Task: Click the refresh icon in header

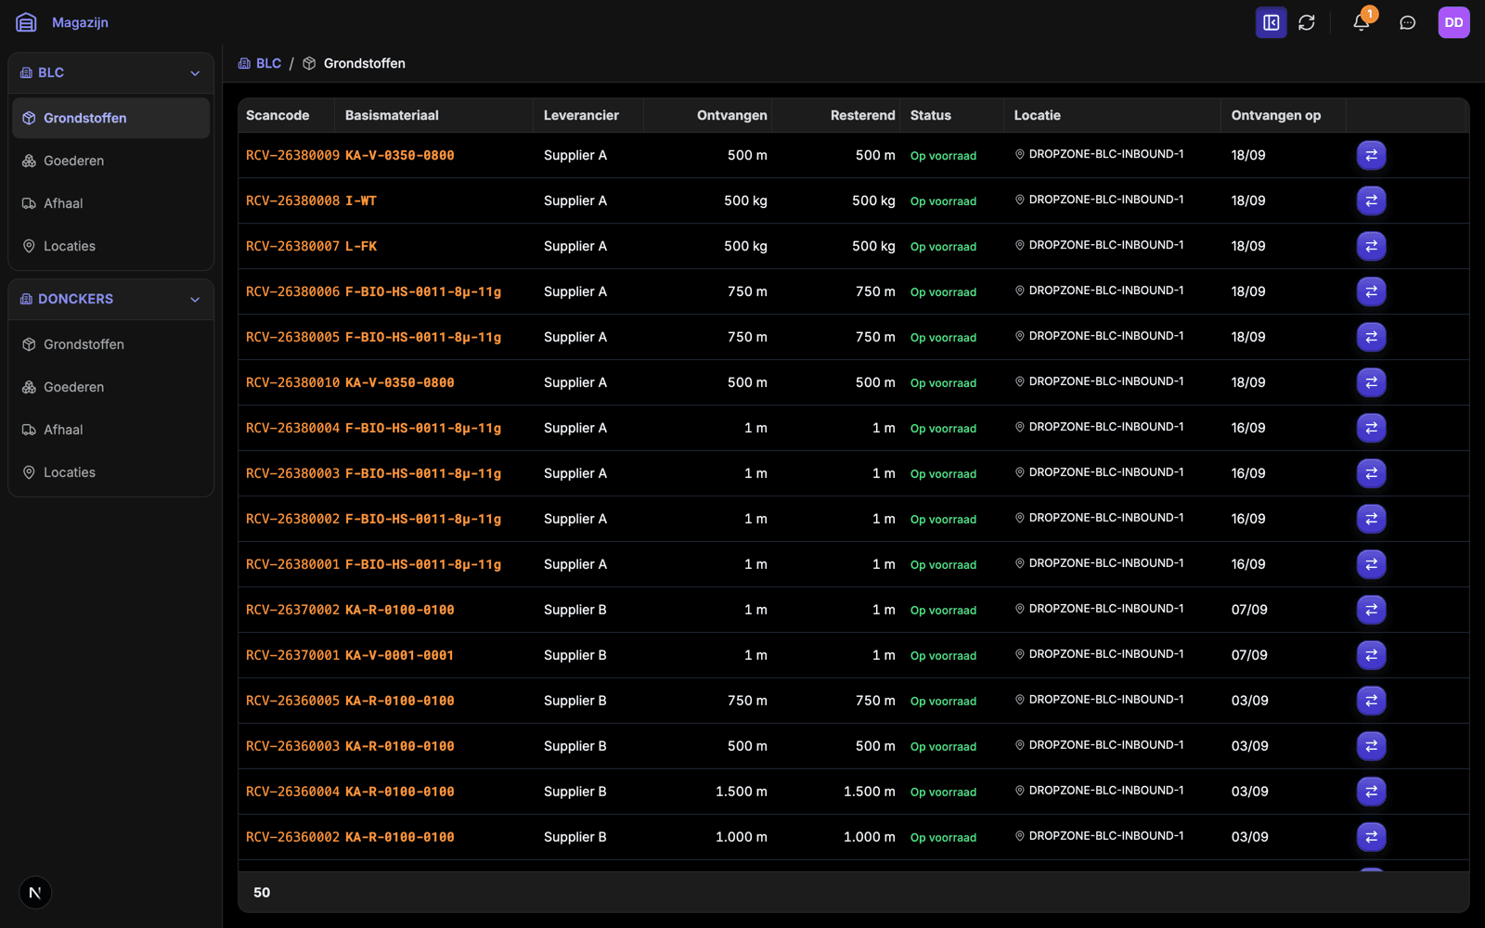Action: coord(1307,22)
